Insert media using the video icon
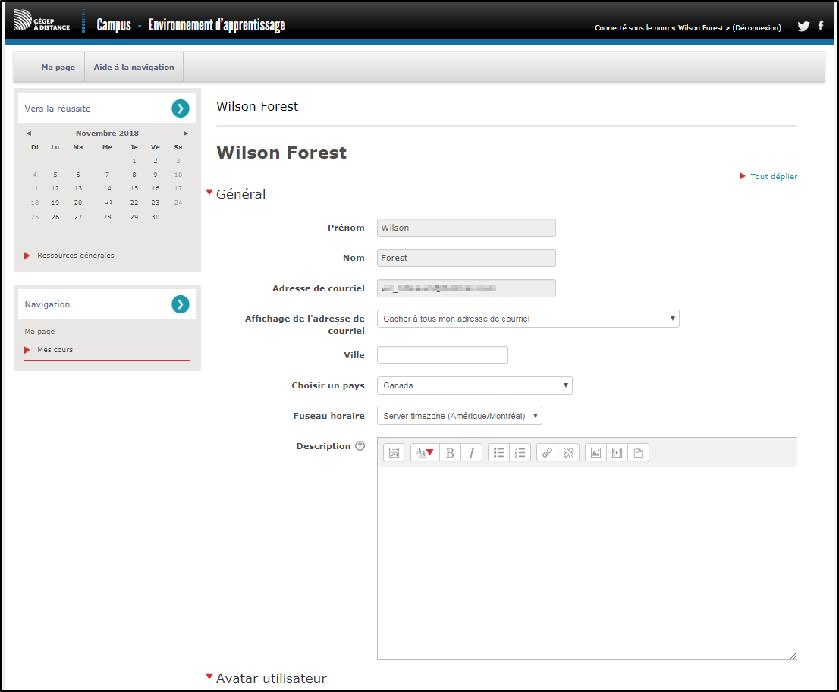839x692 pixels. point(617,453)
